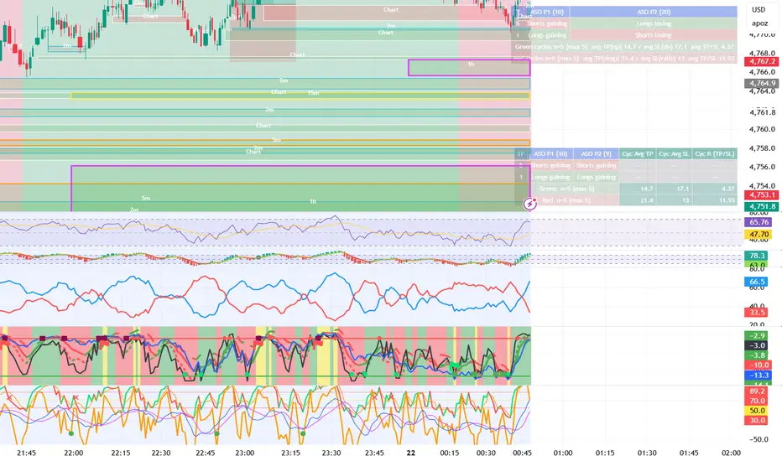Click the 01:30 time axis label

pos(647,453)
